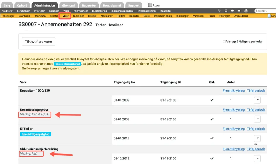Open the Faciliteter menu item
Viewport: 276px width, 164px height.
(x=78, y=16)
